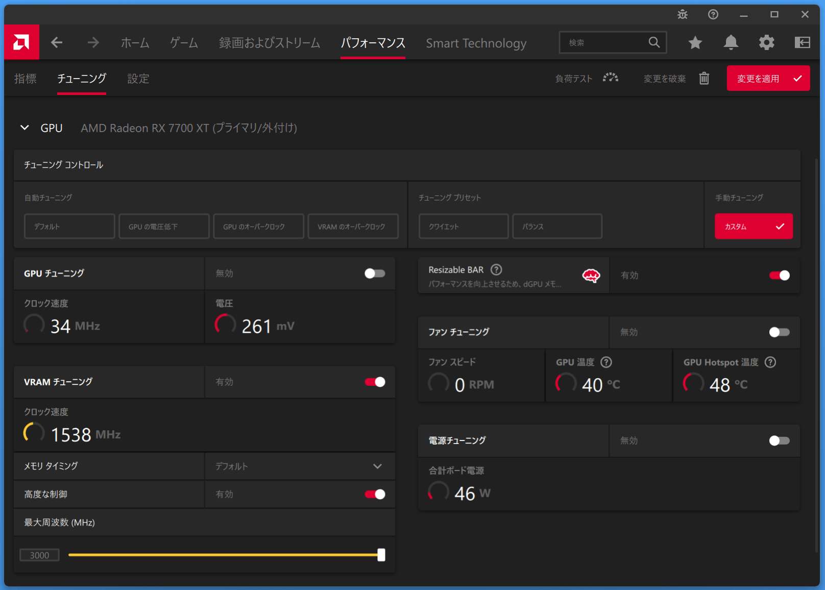
Task: Click the AMD logo icon
Action: click(x=21, y=42)
